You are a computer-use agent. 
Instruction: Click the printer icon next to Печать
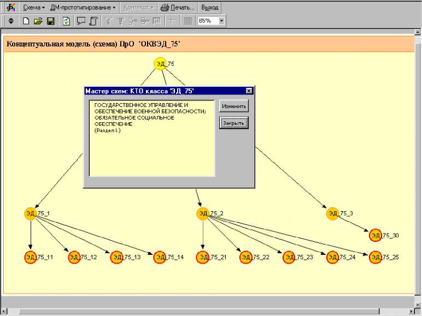coord(165,8)
